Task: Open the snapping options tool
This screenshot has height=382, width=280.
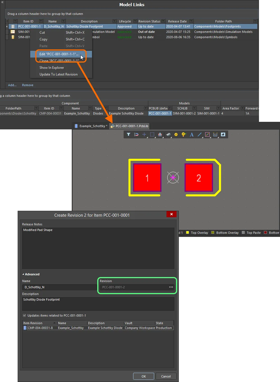Action: coord(136,134)
